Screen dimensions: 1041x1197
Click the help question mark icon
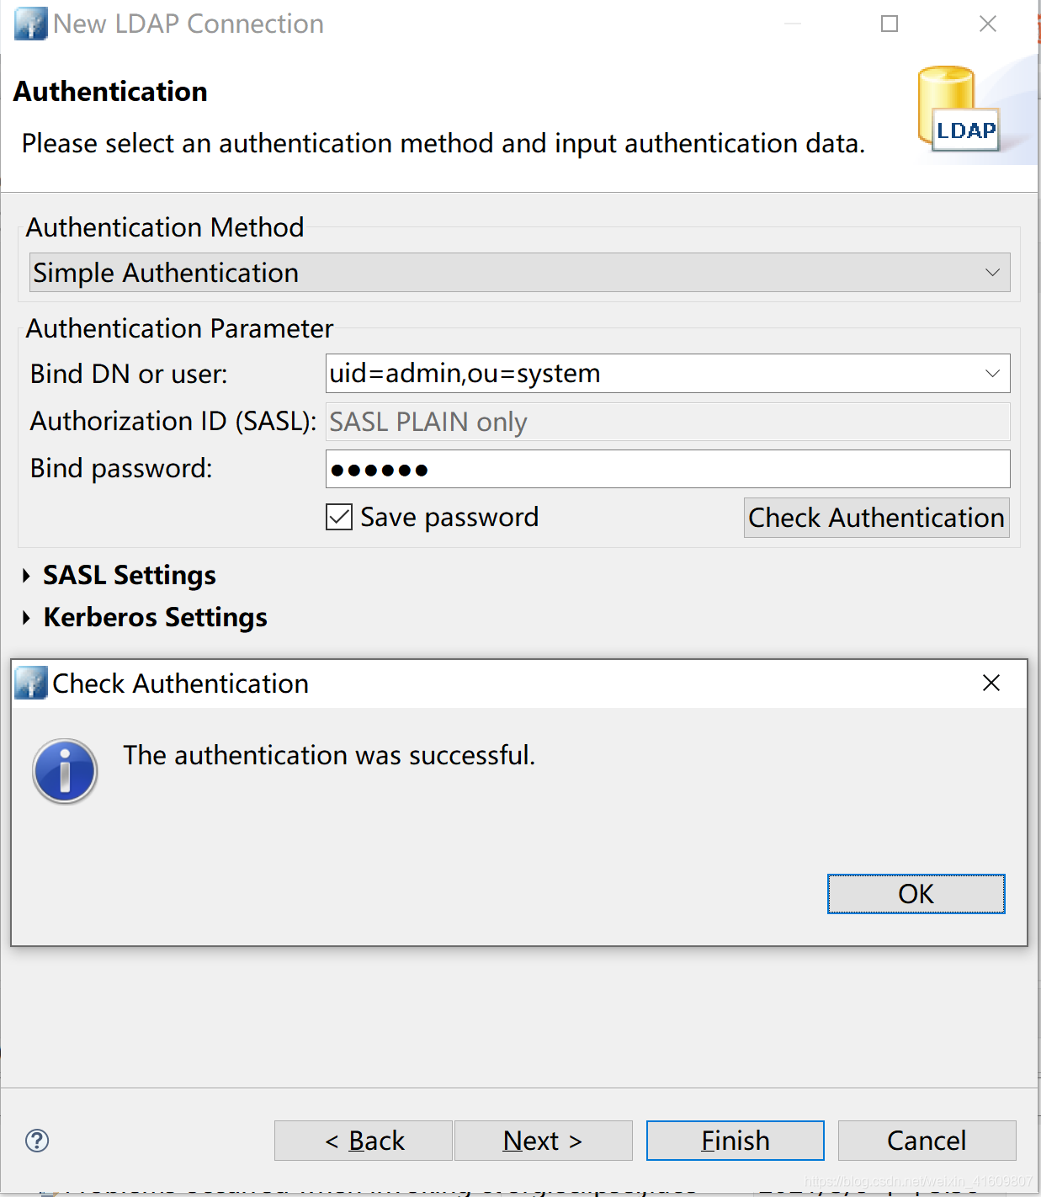[37, 1141]
